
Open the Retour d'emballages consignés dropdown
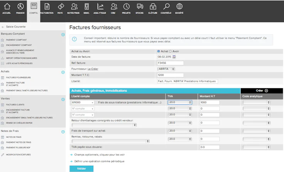104,125
